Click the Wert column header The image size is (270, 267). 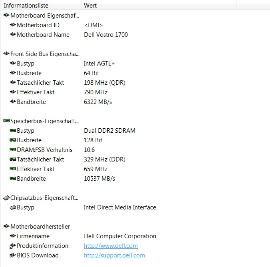coord(159,5)
